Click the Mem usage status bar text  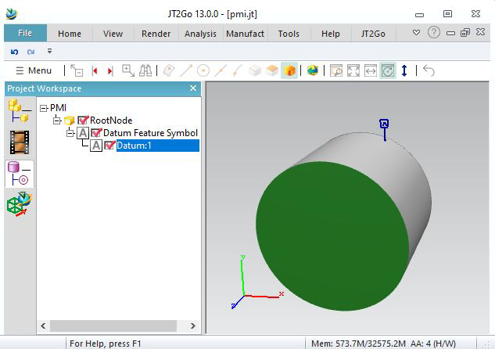tap(358, 344)
